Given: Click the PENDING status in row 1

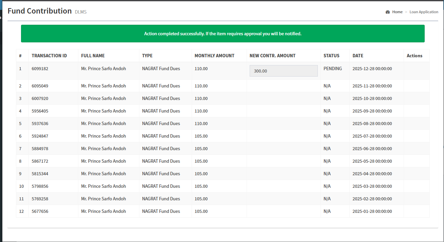Looking at the screenshot, I should coord(332,68).
